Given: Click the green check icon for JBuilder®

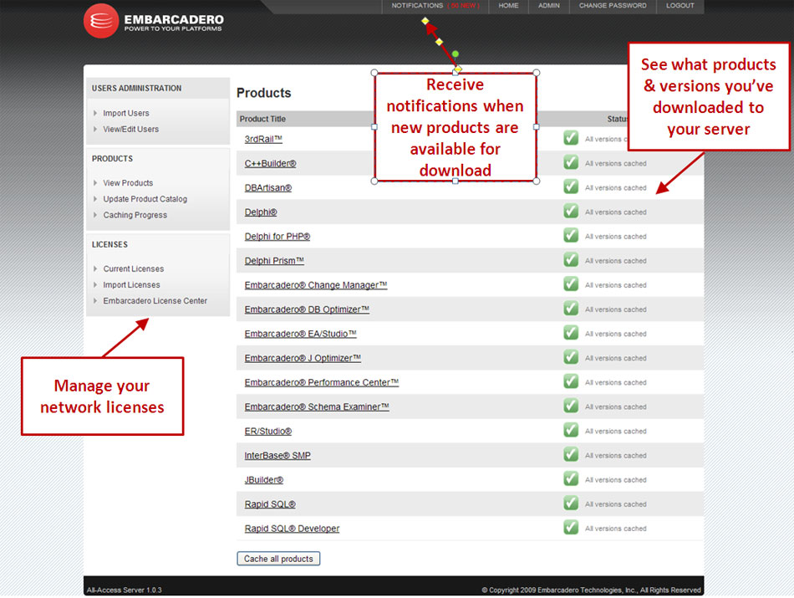Looking at the screenshot, I should [571, 478].
